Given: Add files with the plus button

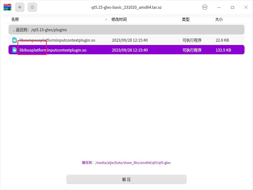Looking at the screenshot, I should coord(20,7).
